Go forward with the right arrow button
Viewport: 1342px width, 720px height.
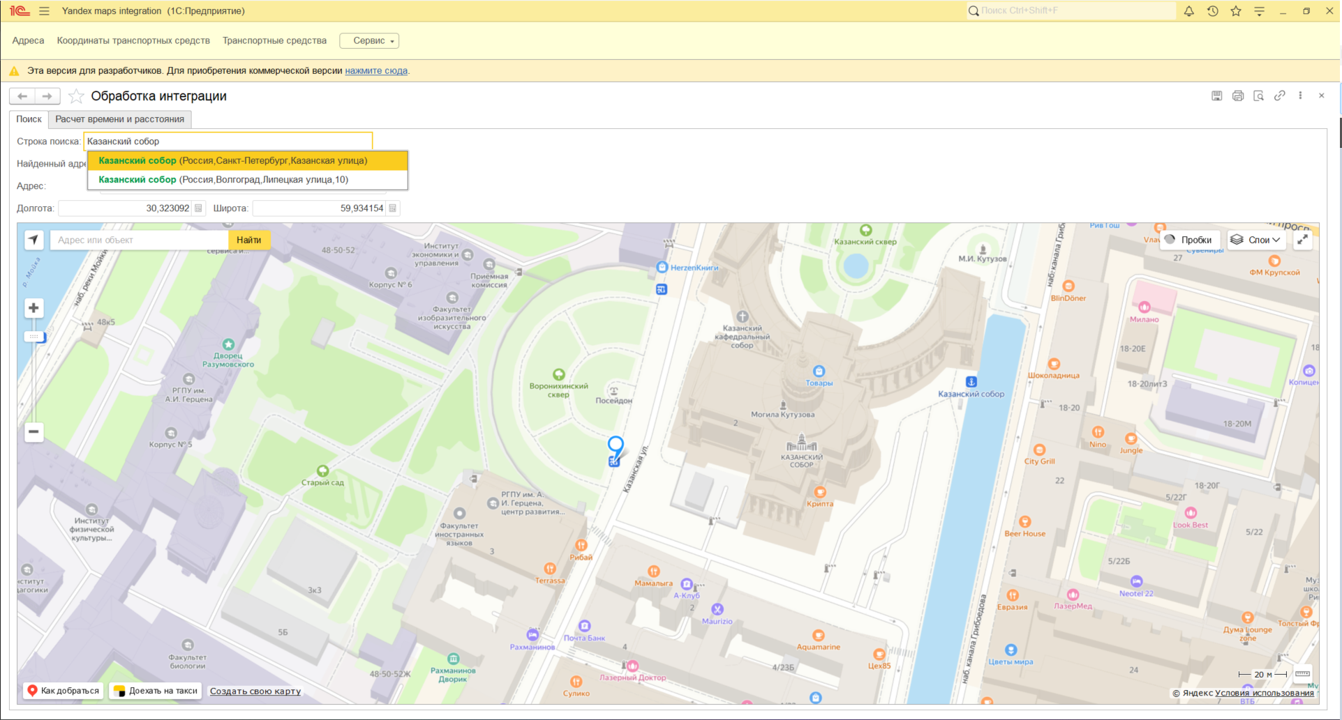click(x=47, y=96)
